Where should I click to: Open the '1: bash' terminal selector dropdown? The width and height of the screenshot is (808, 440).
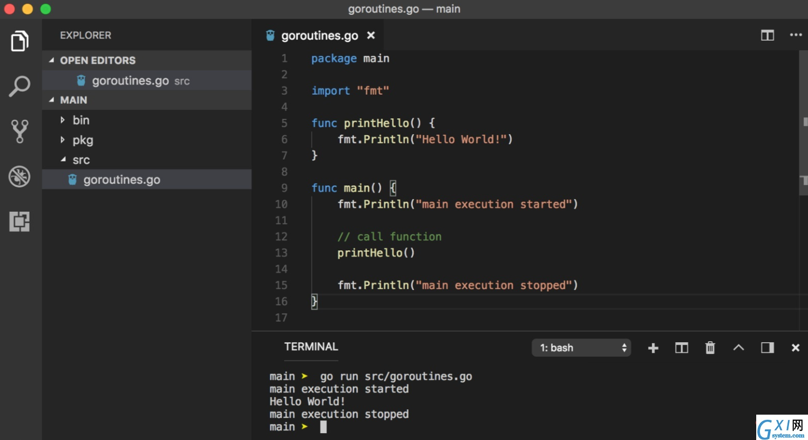click(581, 348)
